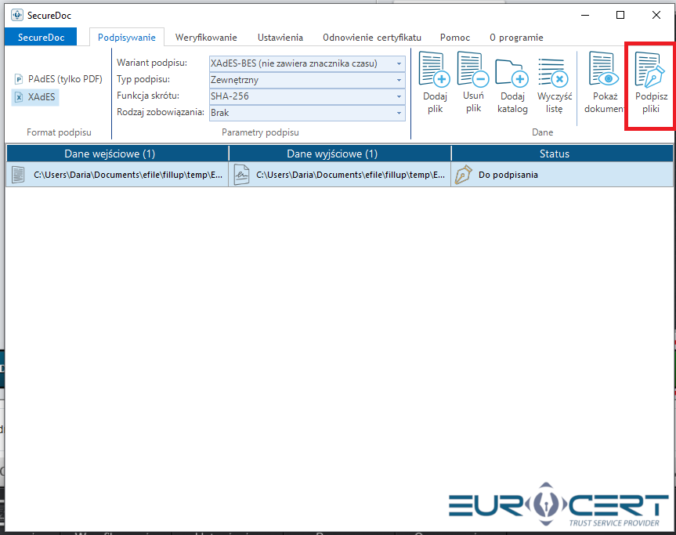Image resolution: width=676 pixels, height=535 pixels.
Task: Click the Wyczyść listę icon
Action: pos(554,72)
